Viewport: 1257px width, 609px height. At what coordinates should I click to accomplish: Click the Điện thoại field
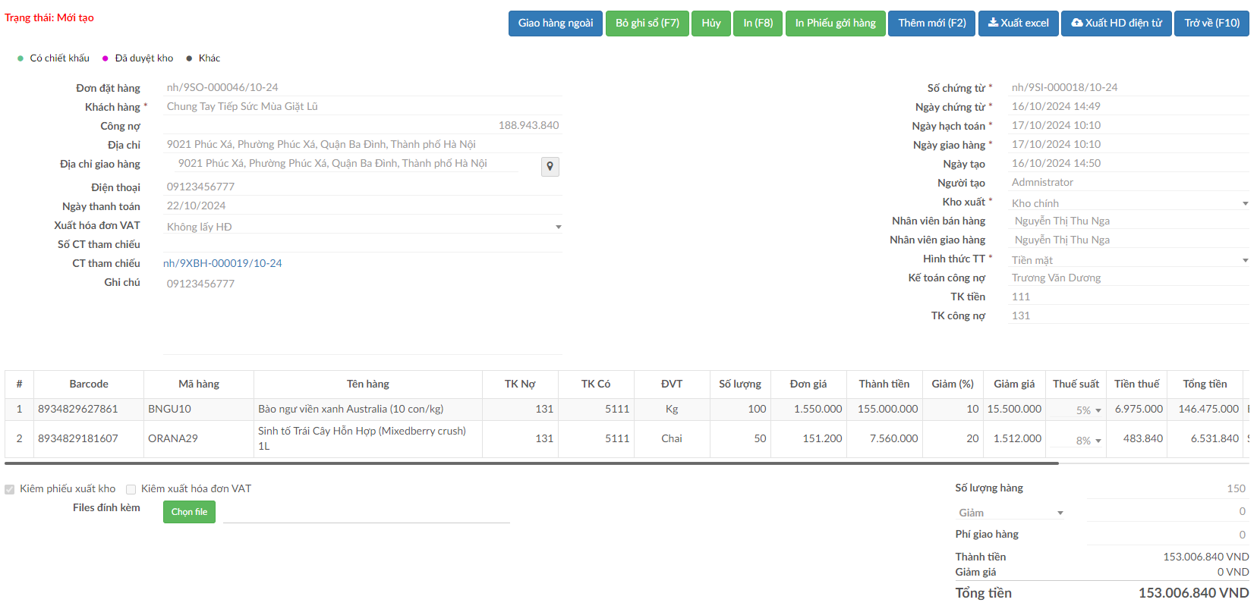363,187
